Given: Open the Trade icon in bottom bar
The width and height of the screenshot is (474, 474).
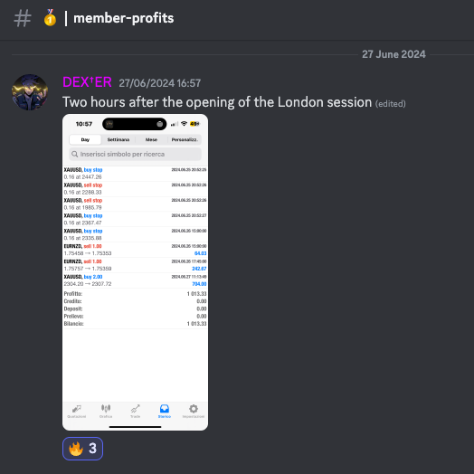Looking at the screenshot, I should click(135, 412).
